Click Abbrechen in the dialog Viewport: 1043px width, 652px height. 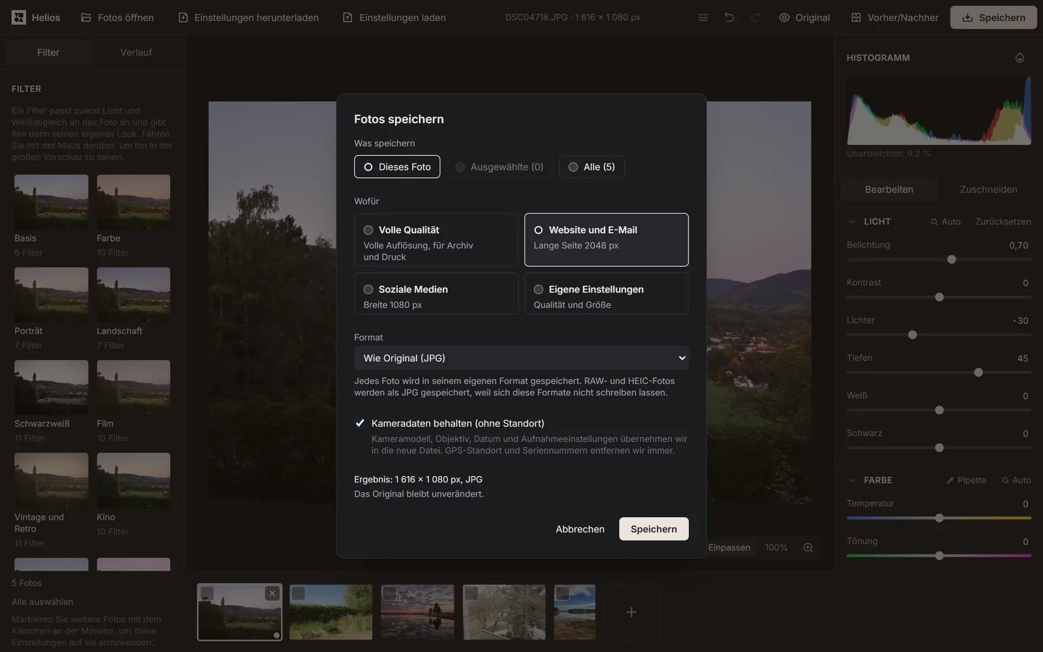point(580,529)
